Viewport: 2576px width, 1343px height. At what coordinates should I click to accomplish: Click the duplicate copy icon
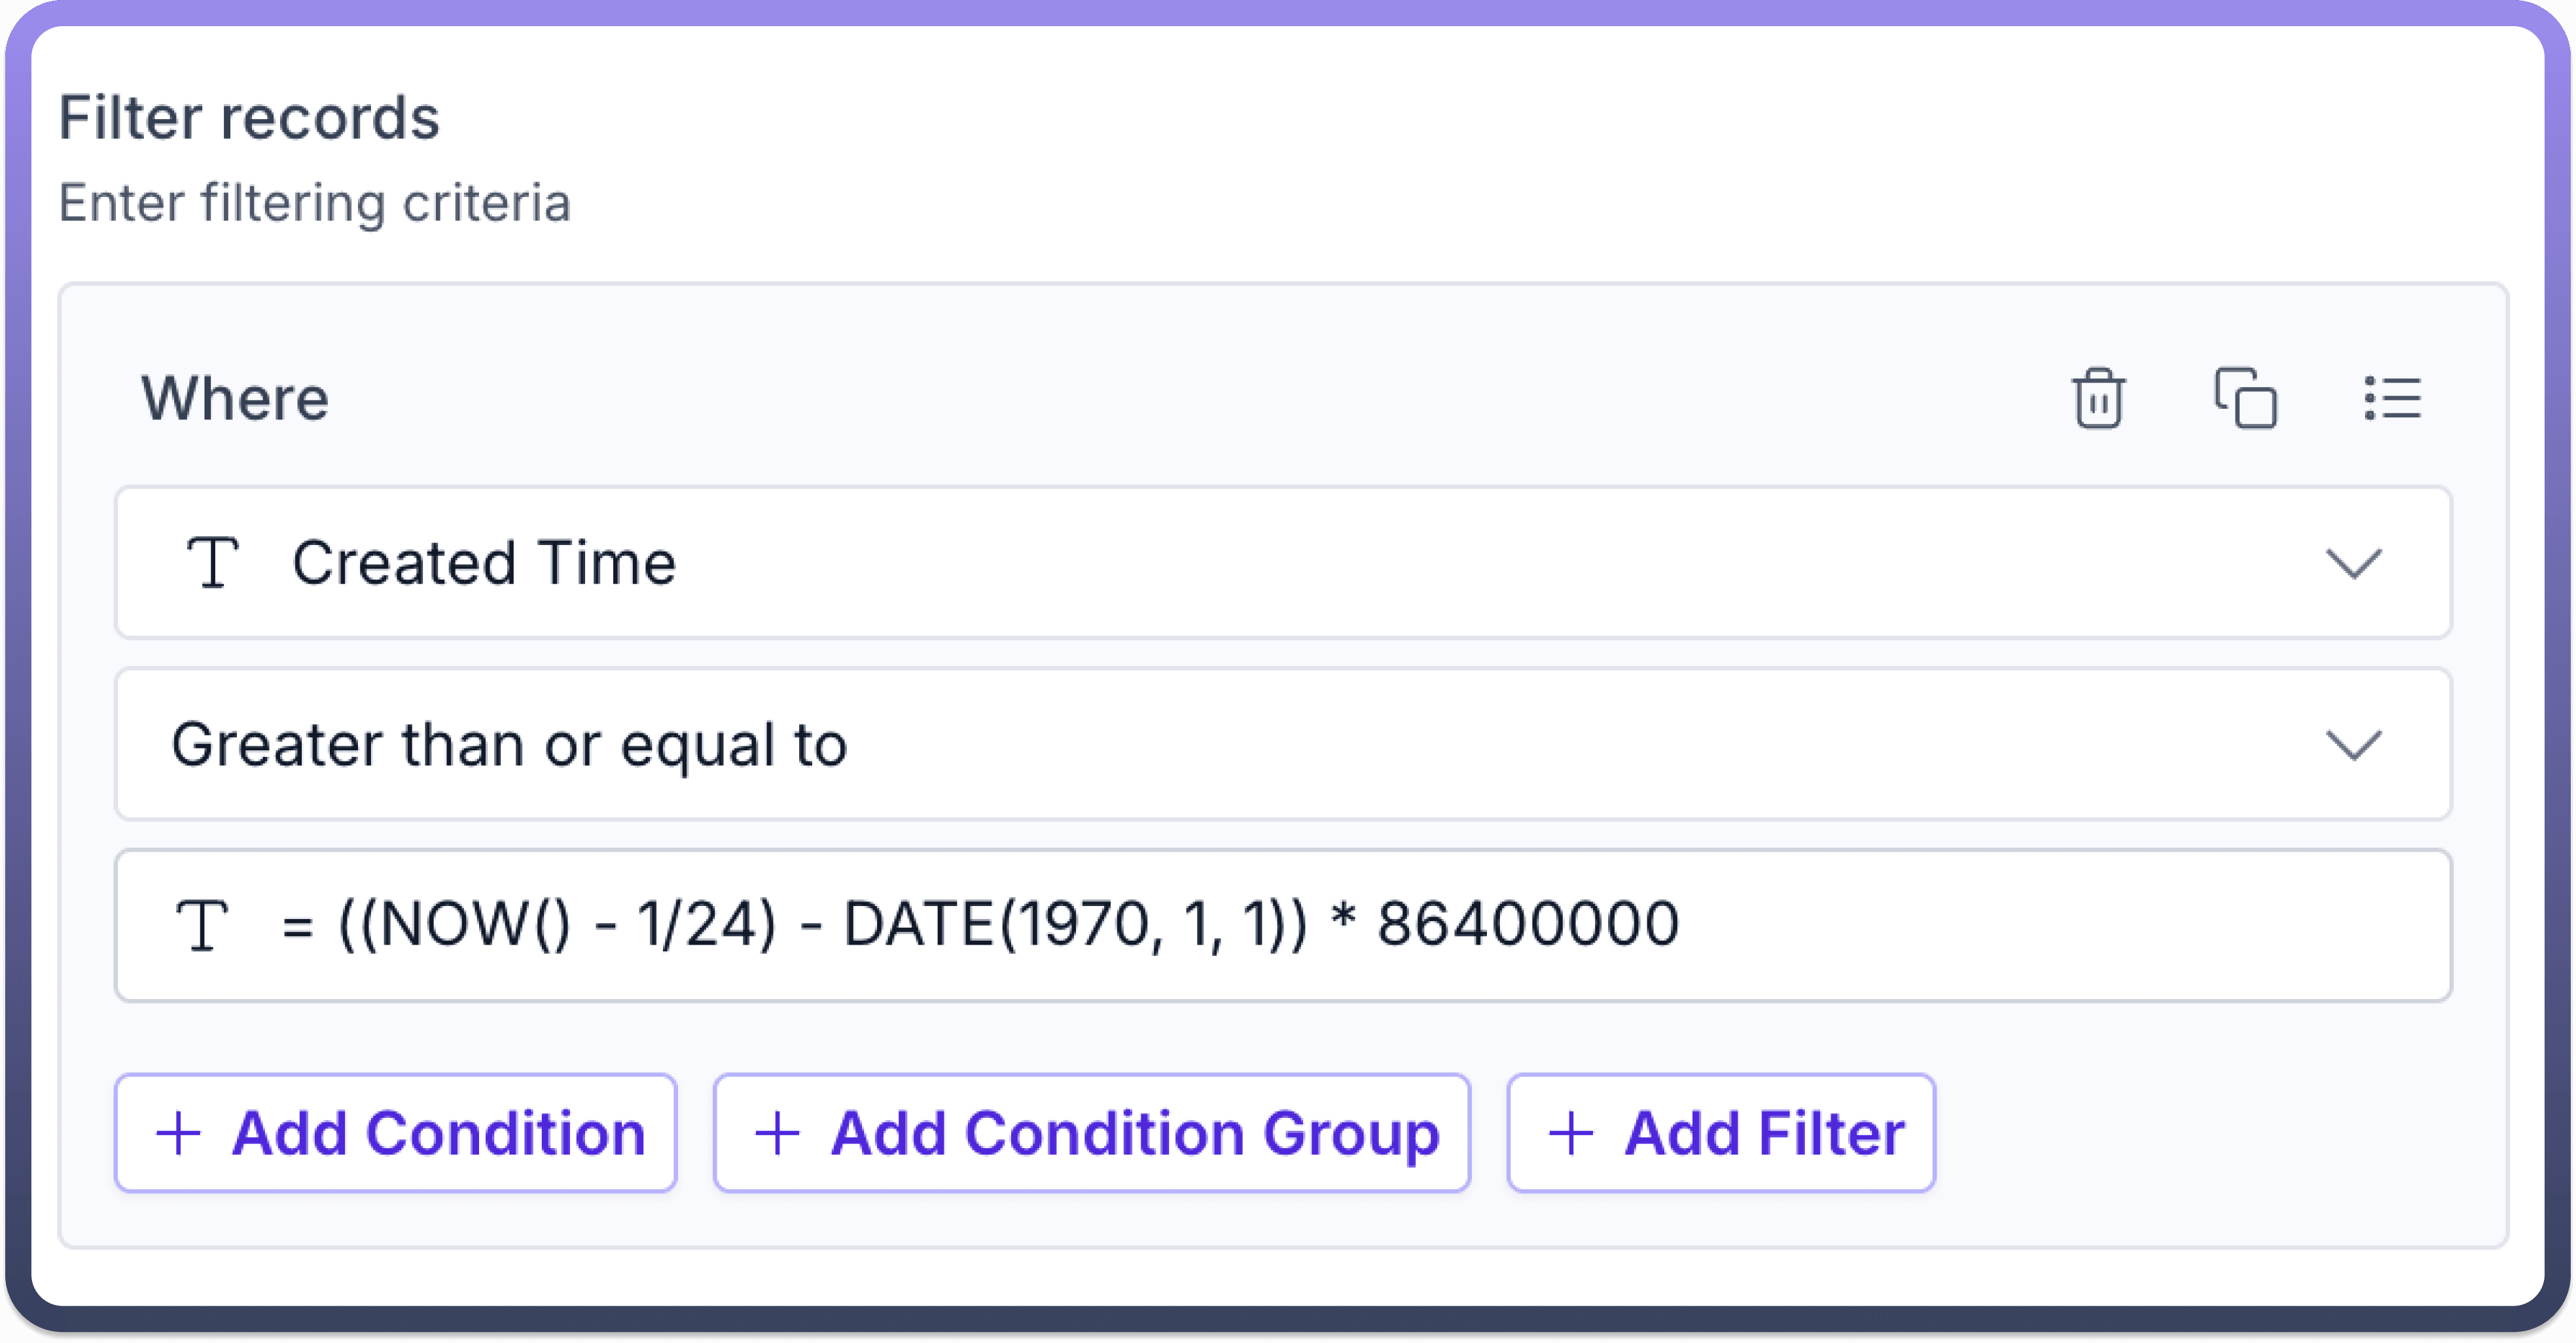[x=2245, y=398]
